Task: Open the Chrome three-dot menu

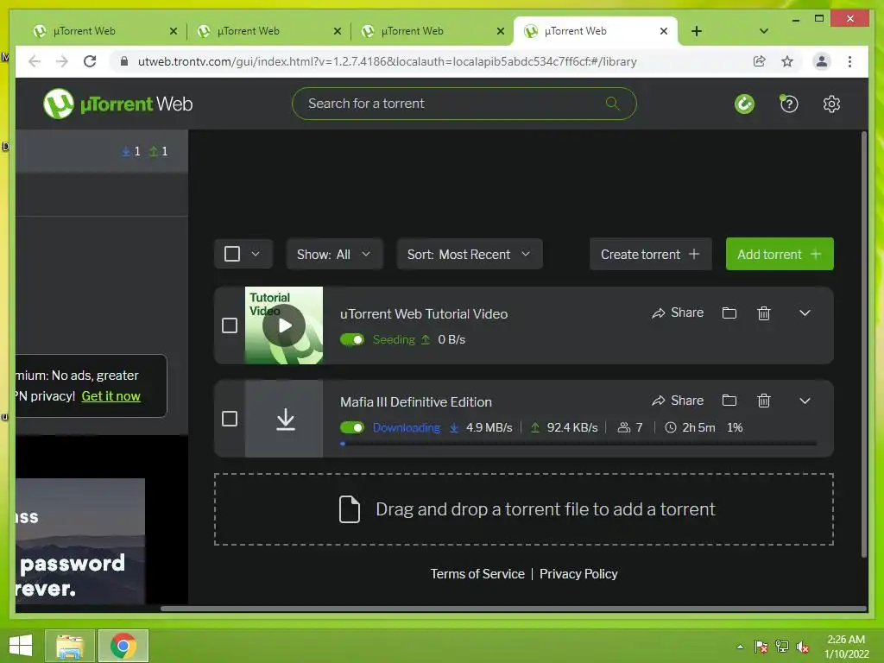Action: (x=849, y=61)
